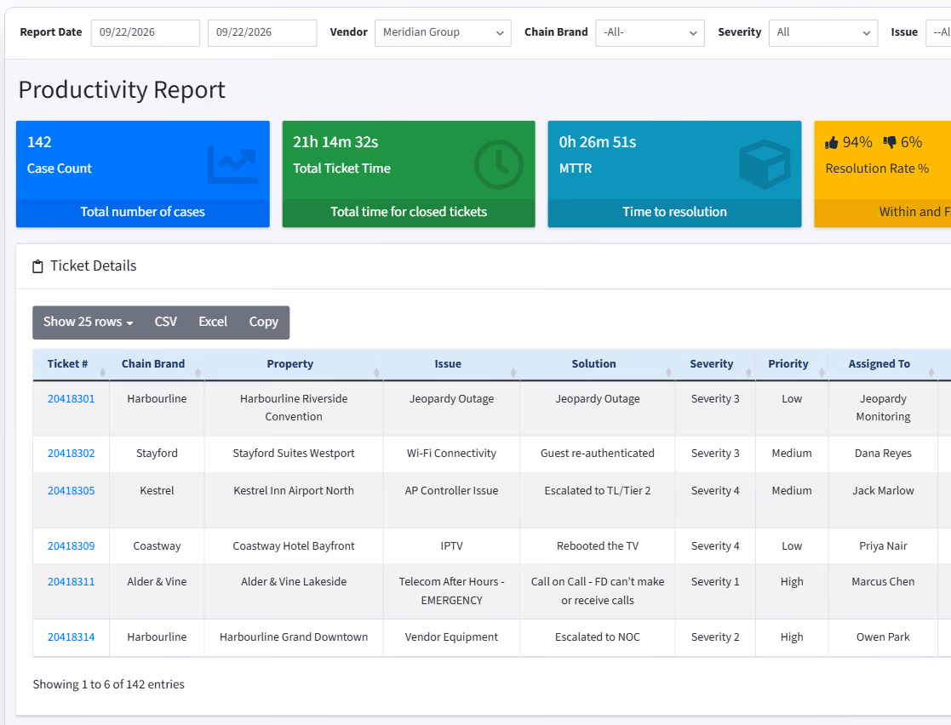
Task: Open the Chain Brand -All- dropdown
Action: click(x=650, y=32)
